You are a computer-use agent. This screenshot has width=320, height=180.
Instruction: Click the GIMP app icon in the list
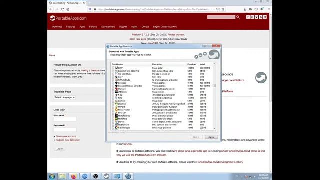click(x=116, y=68)
